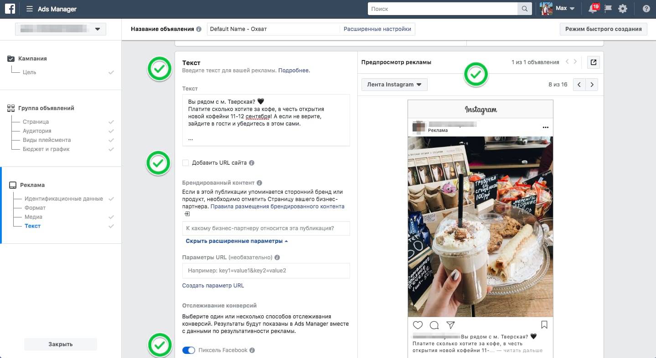Go to the Виды плейсмента step
Viewport: 656px width, 358px height.
pyautogui.click(x=47, y=140)
